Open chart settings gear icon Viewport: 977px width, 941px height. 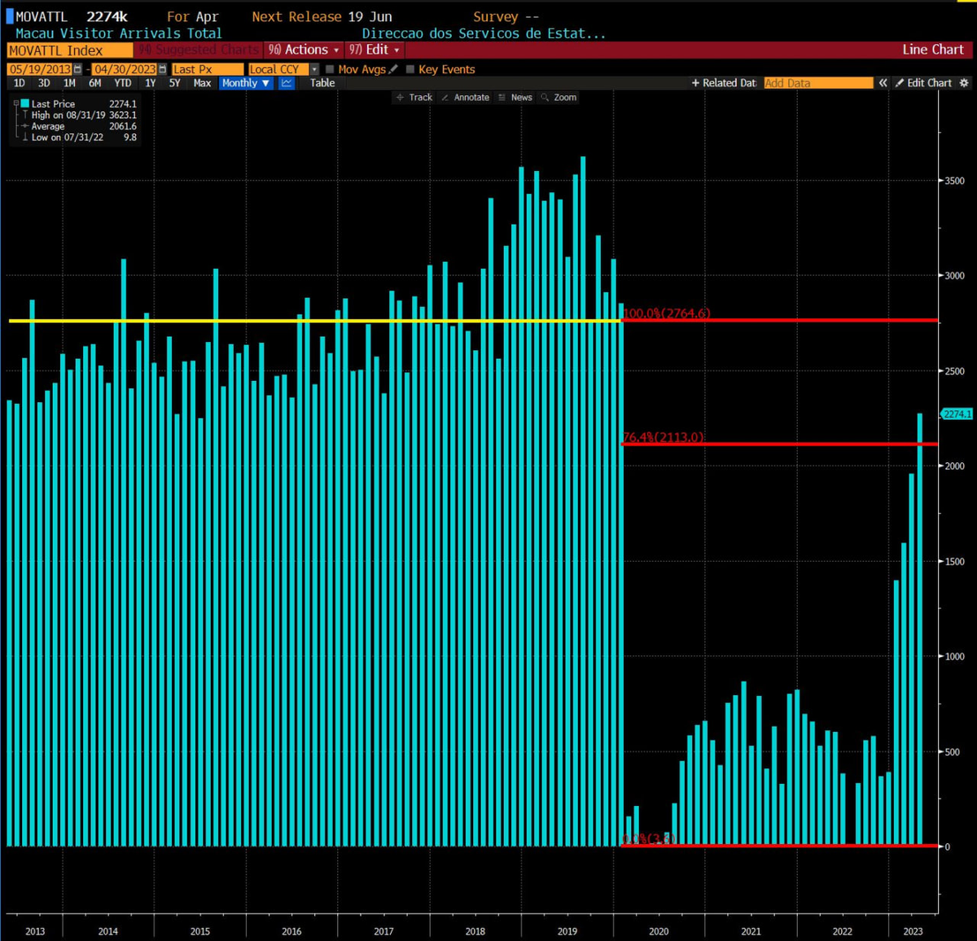(964, 83)
